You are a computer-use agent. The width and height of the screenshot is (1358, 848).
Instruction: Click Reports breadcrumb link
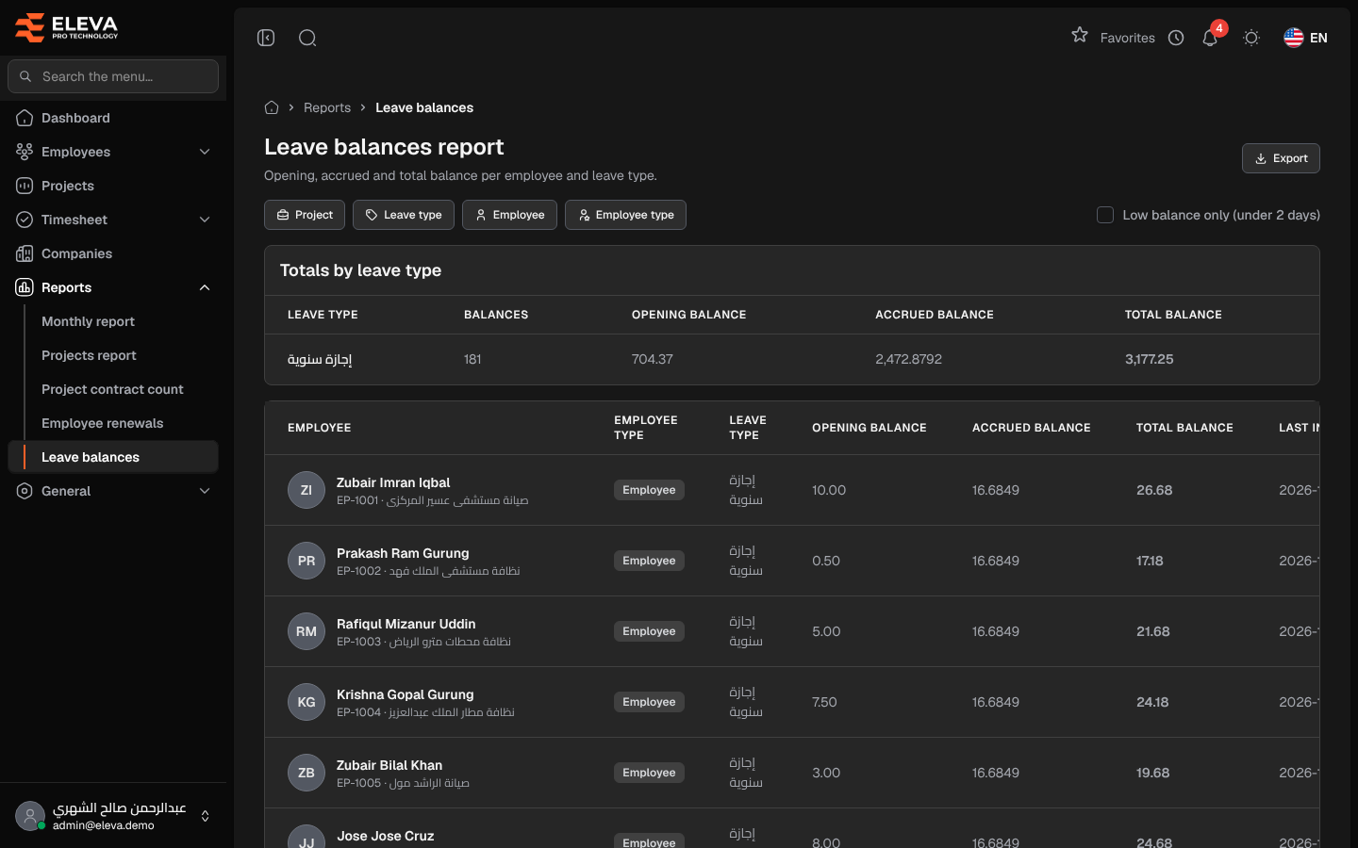click(327, 107)
